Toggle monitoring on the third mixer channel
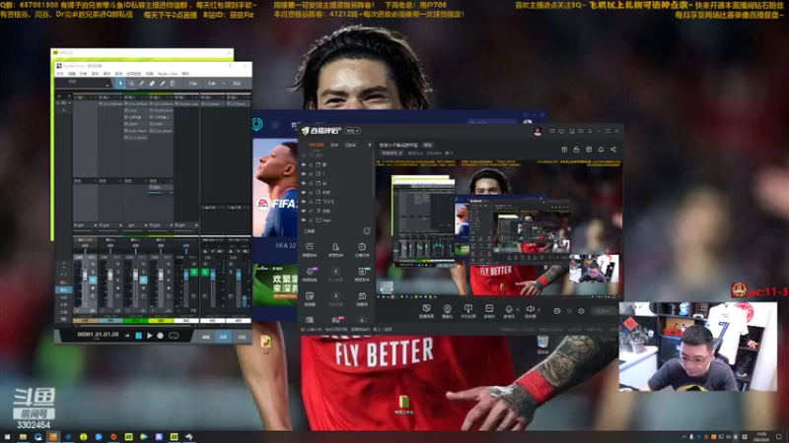The height and width of the screenshot is (443, 789). point(143,281)
